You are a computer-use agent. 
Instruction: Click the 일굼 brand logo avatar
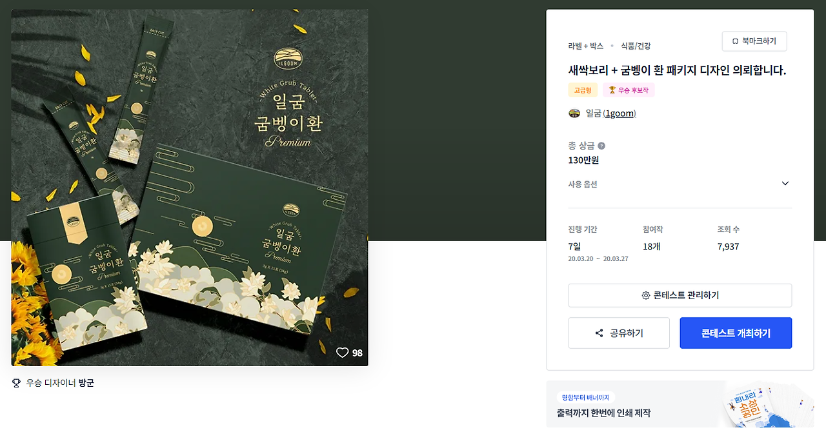coord(574,113)
